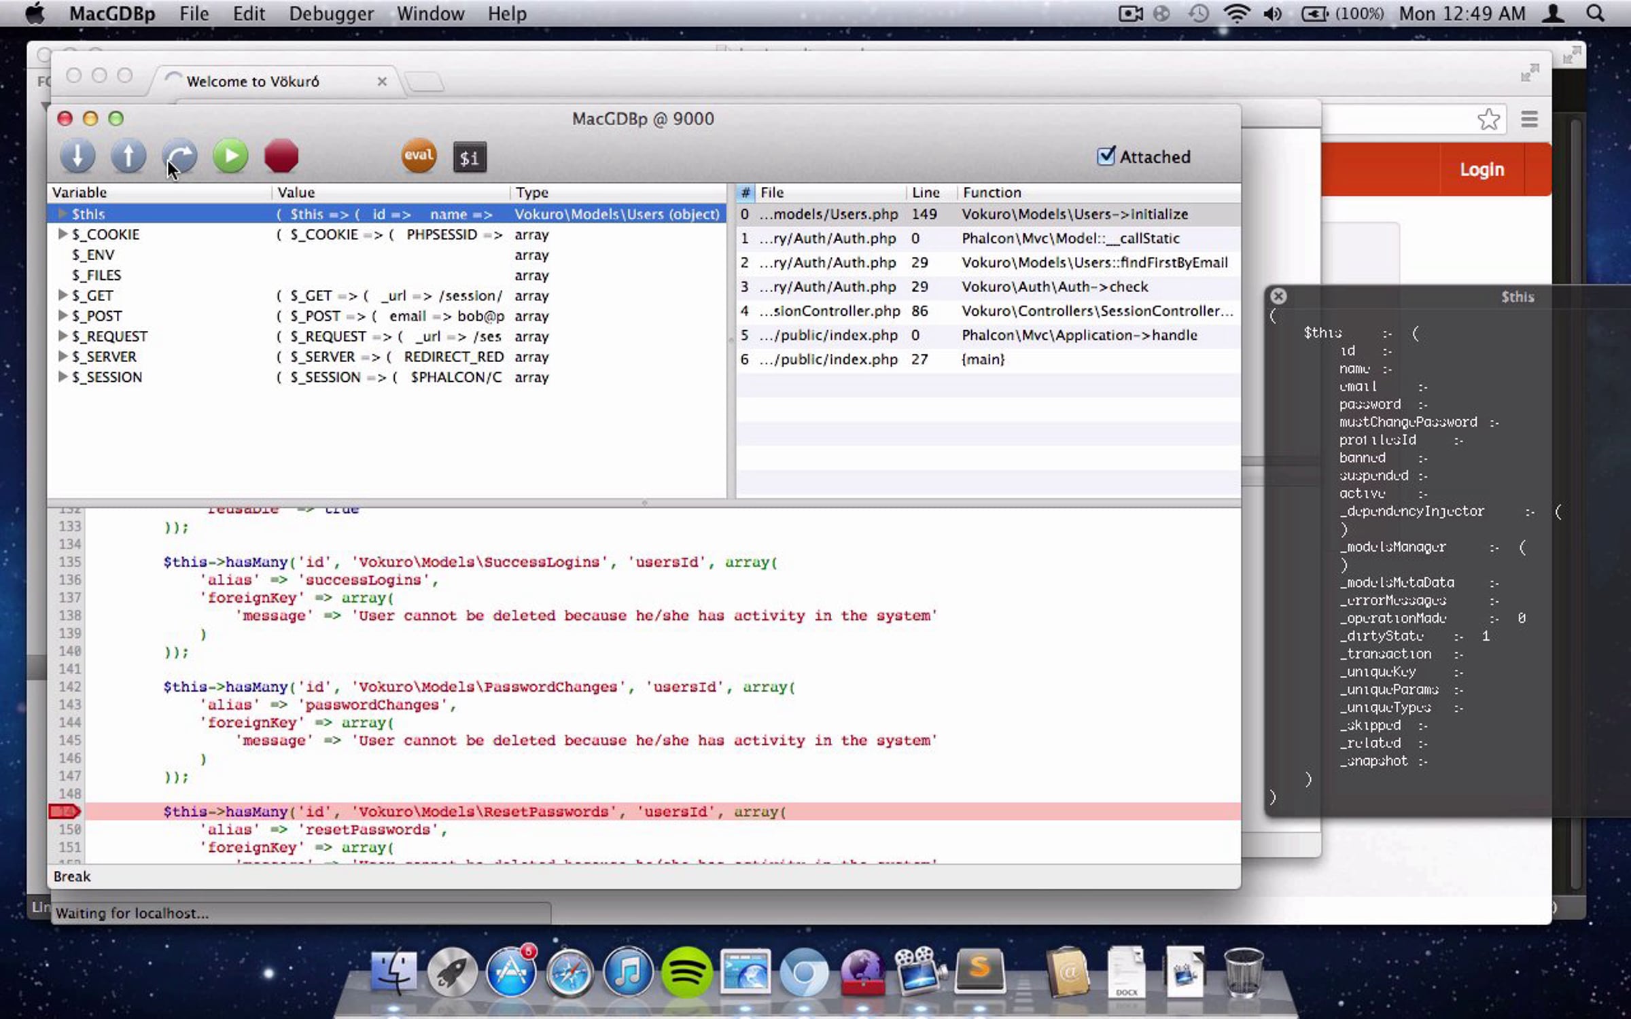Toggle fullscreen for the browser window
Viewport: 1631px width, 1019px height.
click(1530, 73)
